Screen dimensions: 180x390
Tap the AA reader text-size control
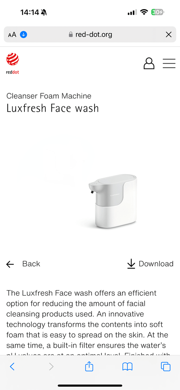(x=12, y=35)
